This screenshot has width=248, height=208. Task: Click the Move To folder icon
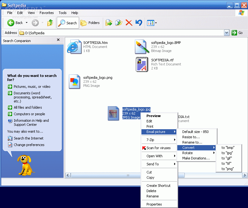pos(109,23)
